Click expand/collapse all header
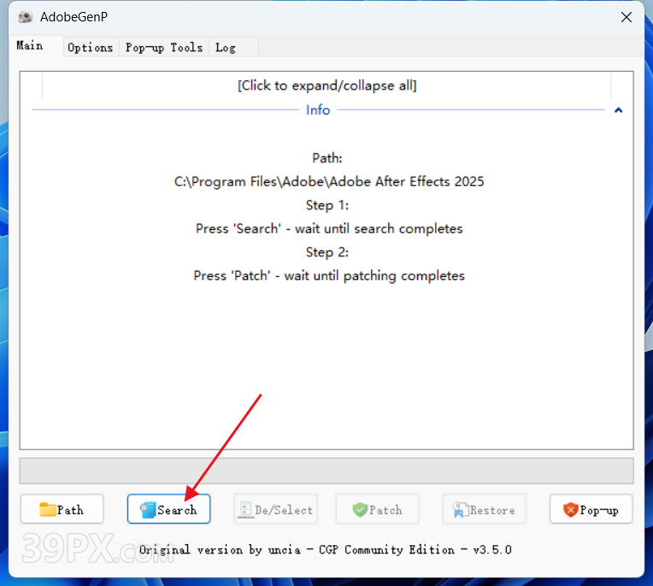This screenshot has height=586, width=653. point(326,85)
